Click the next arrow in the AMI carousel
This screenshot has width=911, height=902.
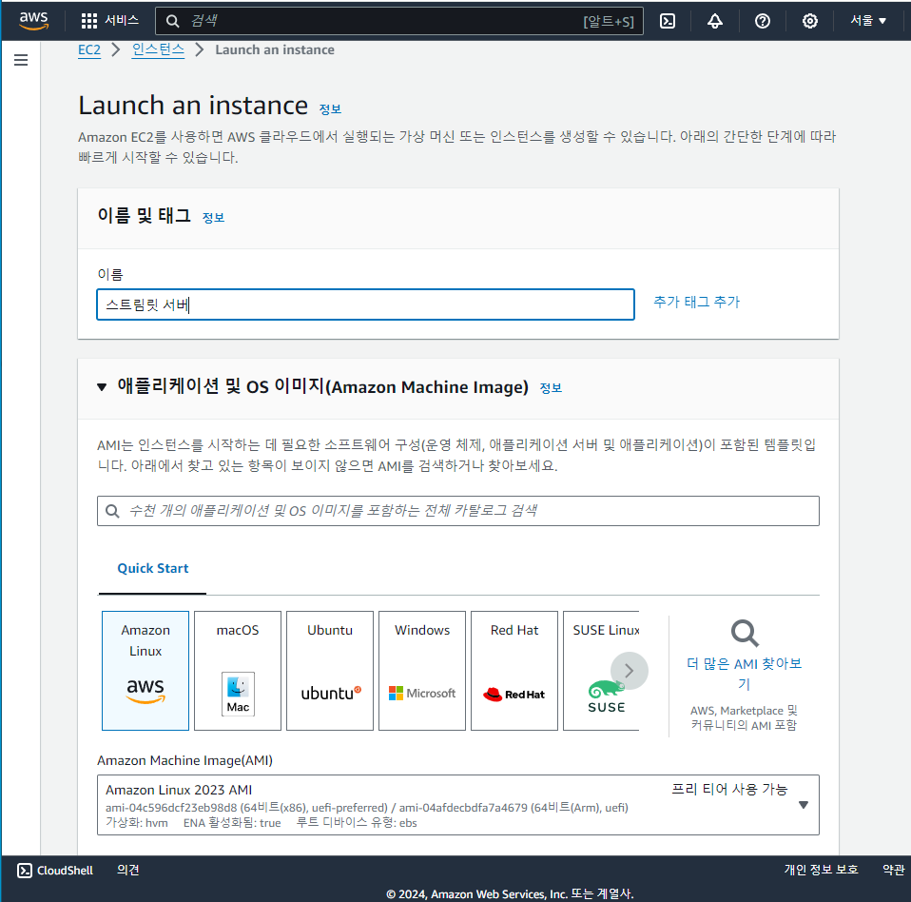pyautogui.click(x=630, y=671)
